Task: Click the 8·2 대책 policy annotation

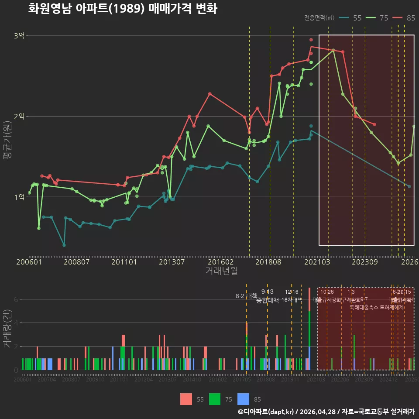Action: tap(246, 296)
